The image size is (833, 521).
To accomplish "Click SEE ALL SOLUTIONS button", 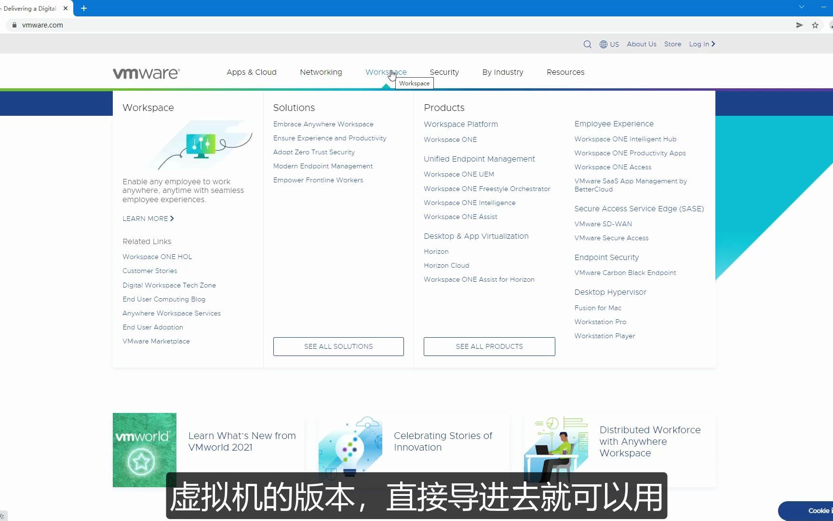I will point(338,346).
